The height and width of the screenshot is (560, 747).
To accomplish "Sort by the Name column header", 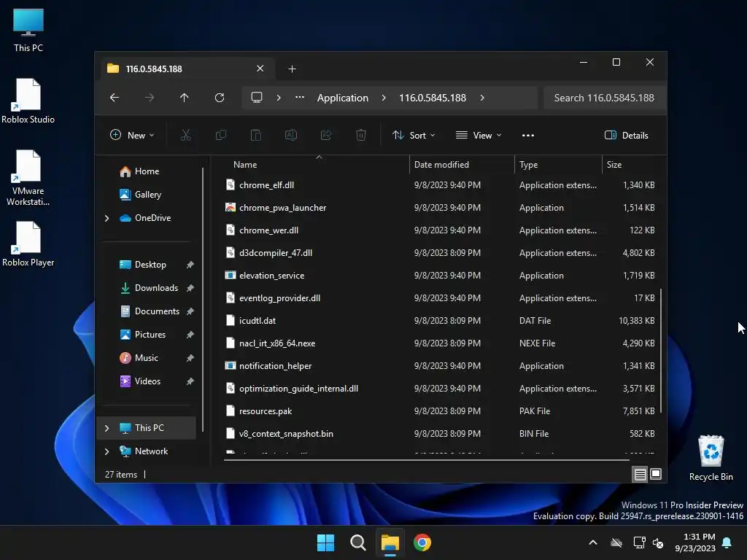I will coord(316,165).
